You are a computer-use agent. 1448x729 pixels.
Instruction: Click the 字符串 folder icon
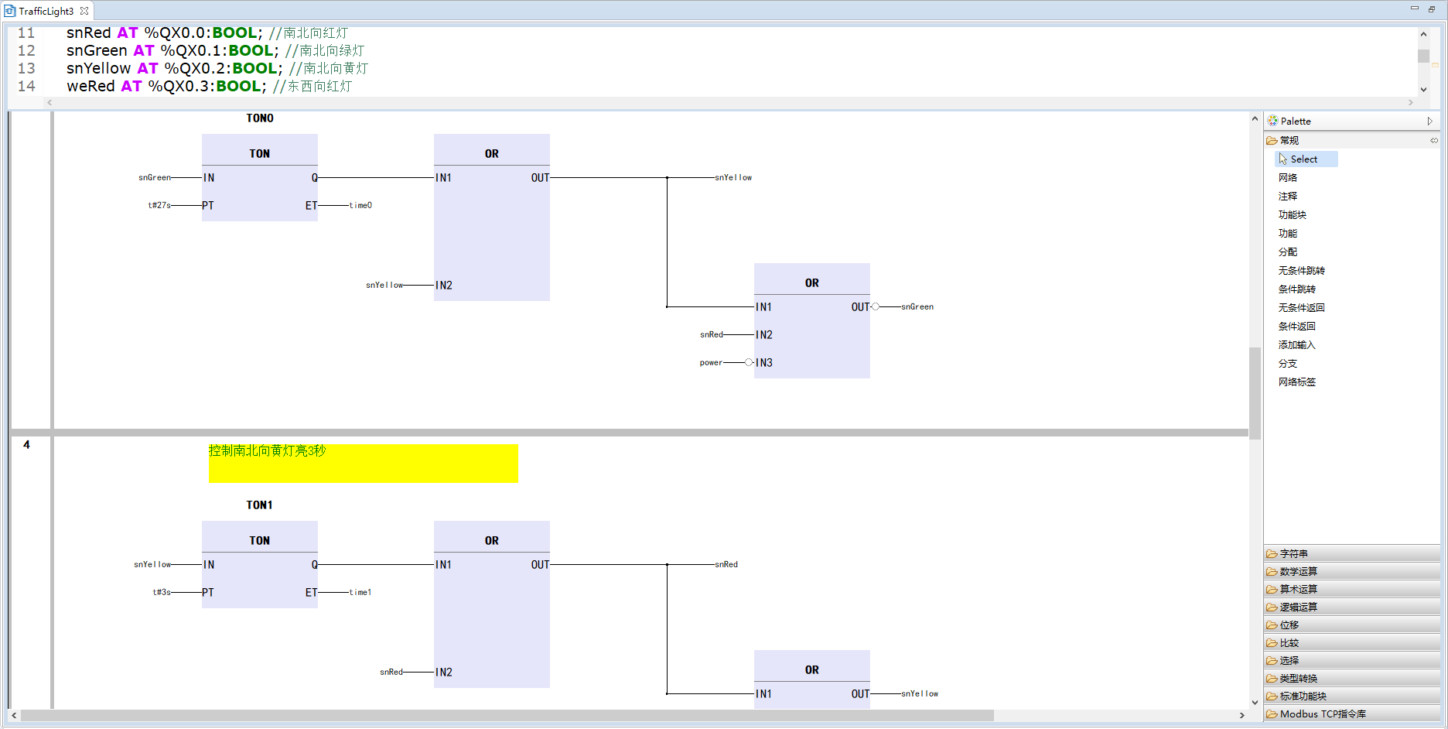click(x=1272, y=554)
